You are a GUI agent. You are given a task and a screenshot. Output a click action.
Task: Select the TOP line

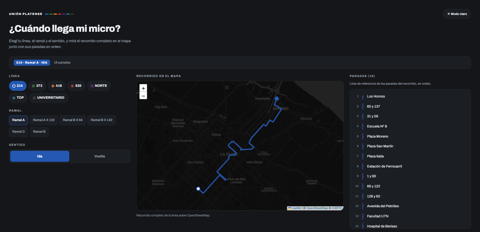[18, 98]
